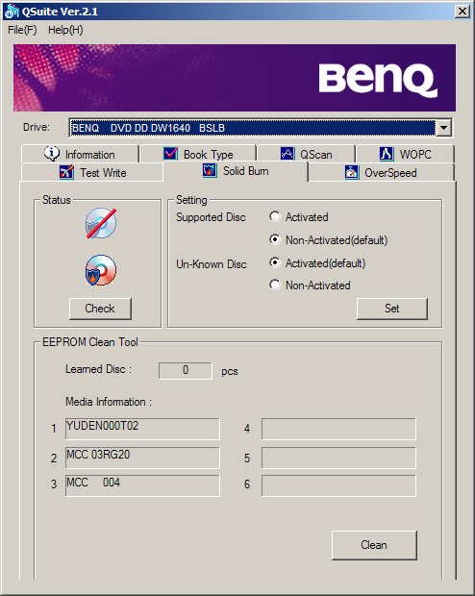Click the Clean button

tap(374, 545)
